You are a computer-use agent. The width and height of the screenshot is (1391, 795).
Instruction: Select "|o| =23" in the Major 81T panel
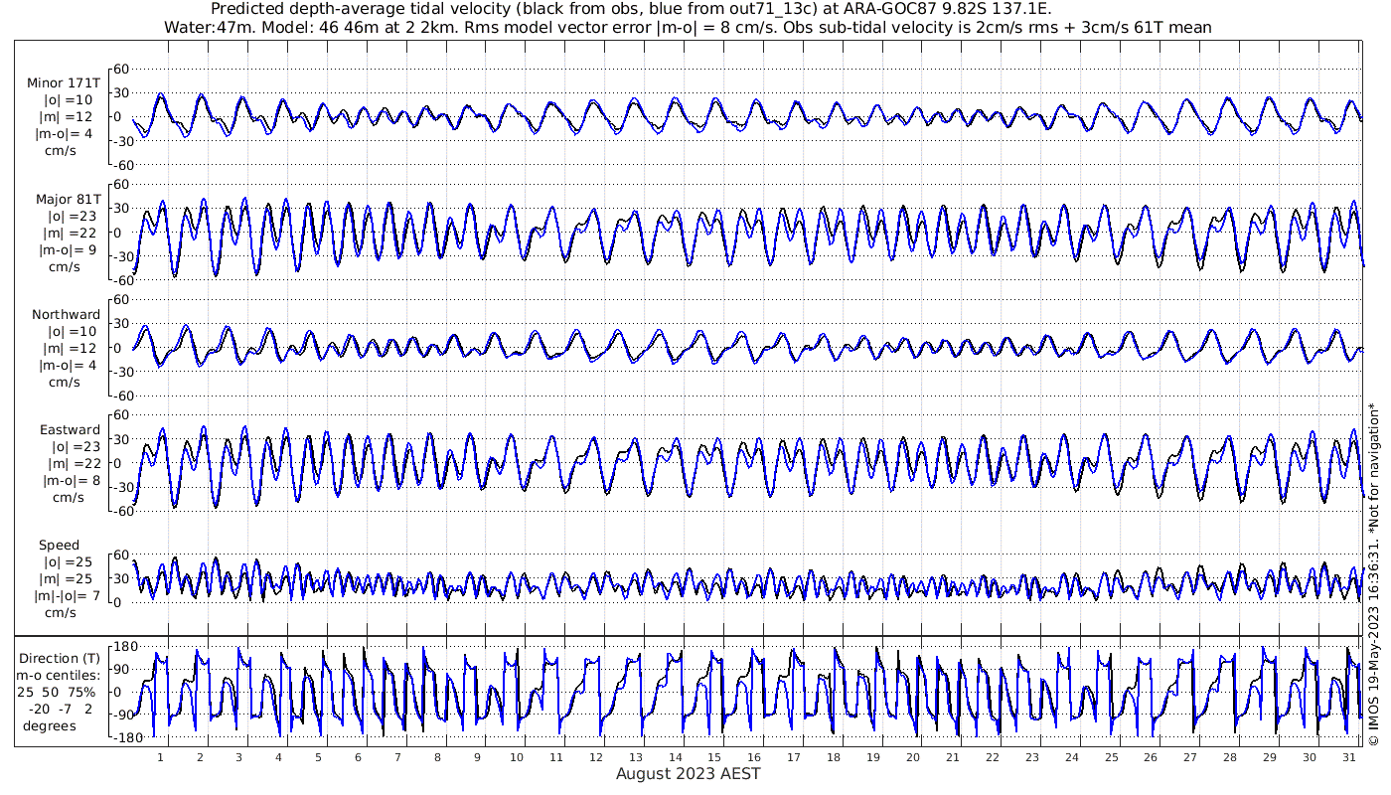[x=70, y=216]
